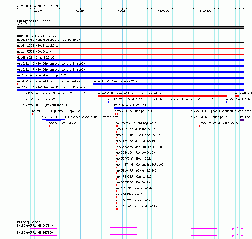Select the red nsv4175813 variant bar
Image resolution: width=252 pixels, height=239 pixels.
[x=163, y=96]
